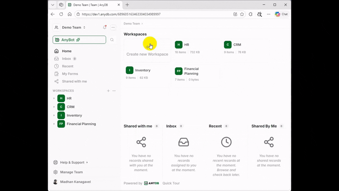339x191 pixels.
Task: Add page to favorites star
Action: pos(242,14)
